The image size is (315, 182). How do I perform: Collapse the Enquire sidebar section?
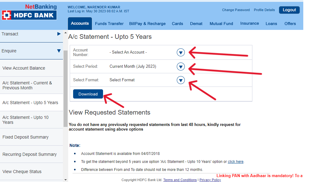31,51
